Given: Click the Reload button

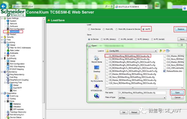Looking at the screenshot, I should 134,112.
